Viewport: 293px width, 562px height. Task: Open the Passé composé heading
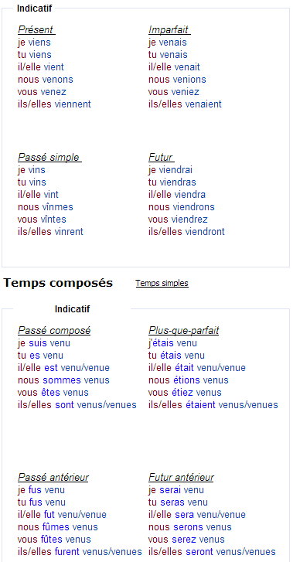tap(54, 330)
